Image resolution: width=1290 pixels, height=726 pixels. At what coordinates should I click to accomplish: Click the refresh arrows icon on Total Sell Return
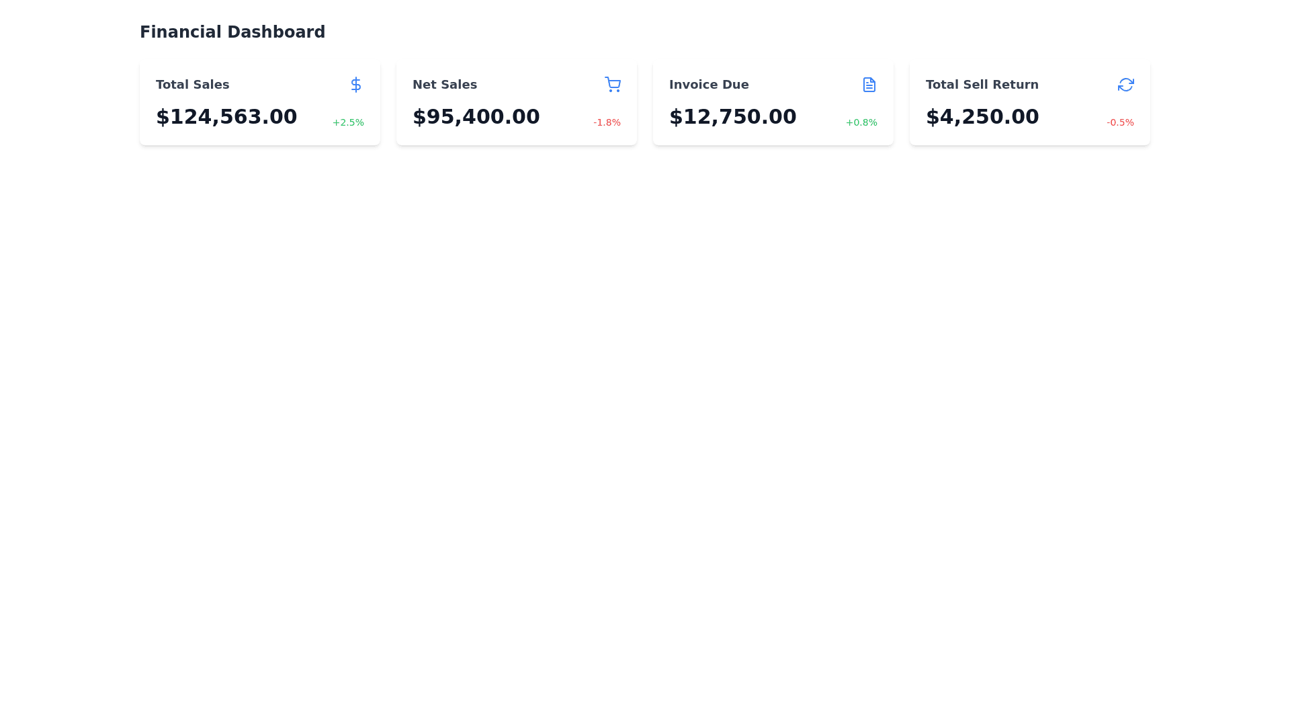[1125, 85]
